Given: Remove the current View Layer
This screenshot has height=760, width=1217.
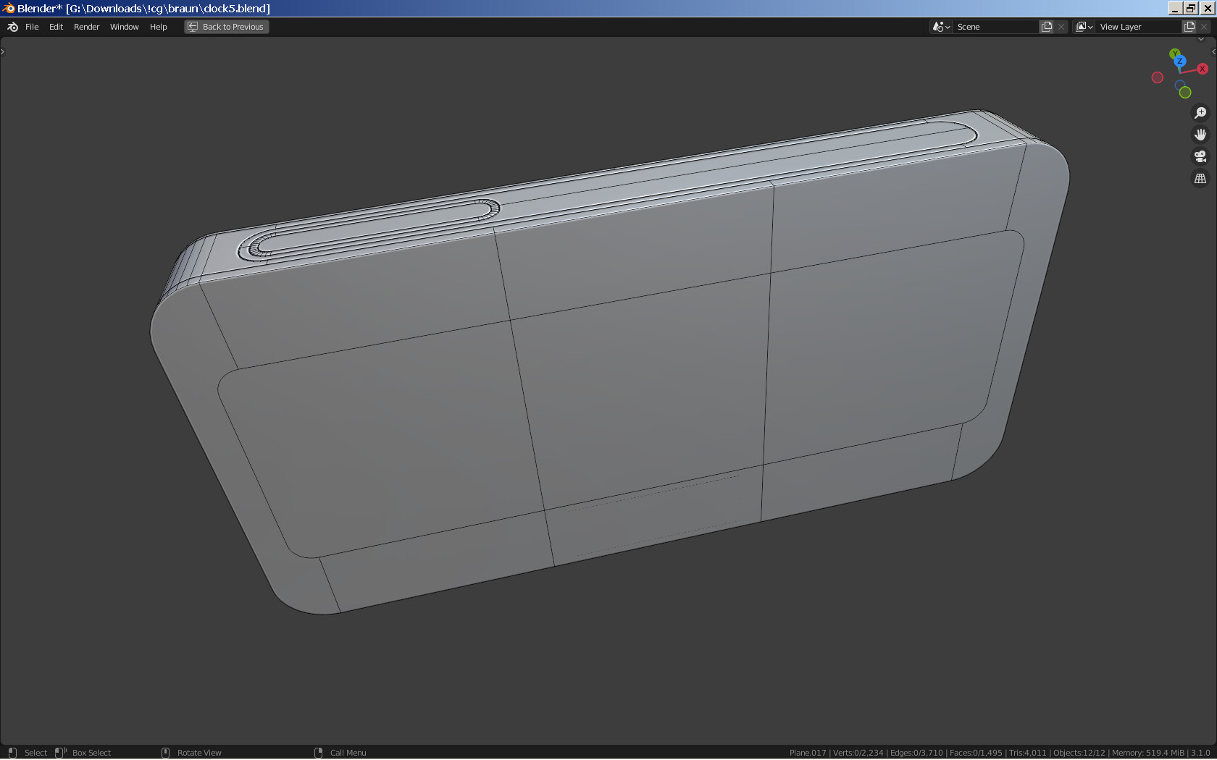Looking at the screenshot, I should tap(1204, 27).
